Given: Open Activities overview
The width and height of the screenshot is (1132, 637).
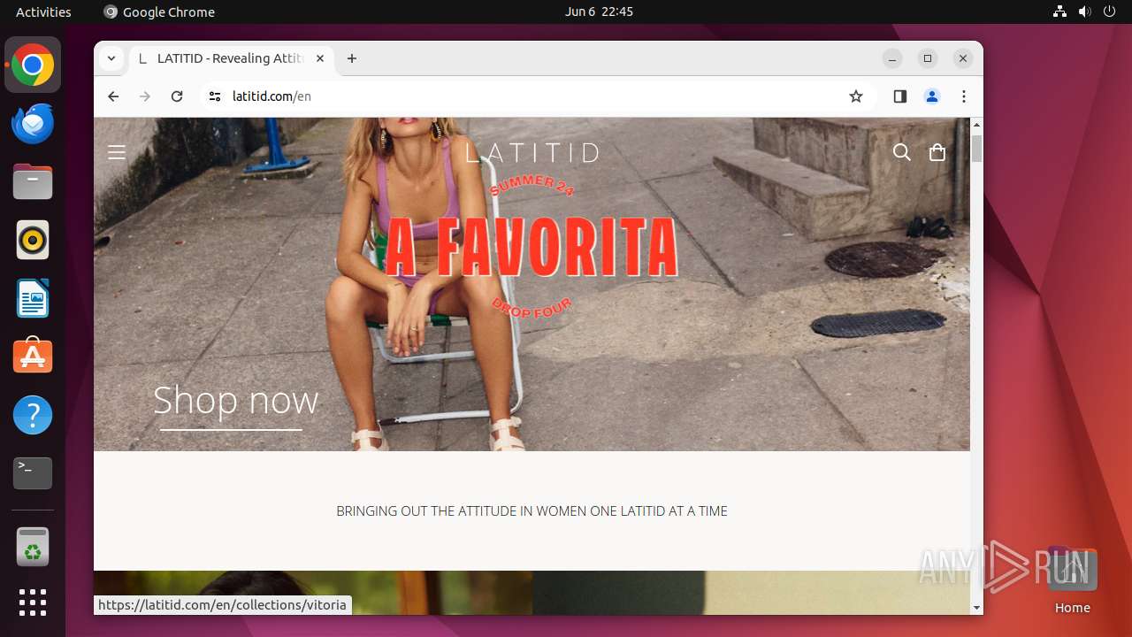Looking at the screenshot, I should pyautogui.click(x=43, y=12).
